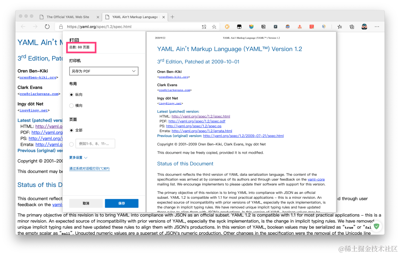This screenshot has height=255, width=400.
Task: Open the red notes extension icon
Action: coord(311,27)
